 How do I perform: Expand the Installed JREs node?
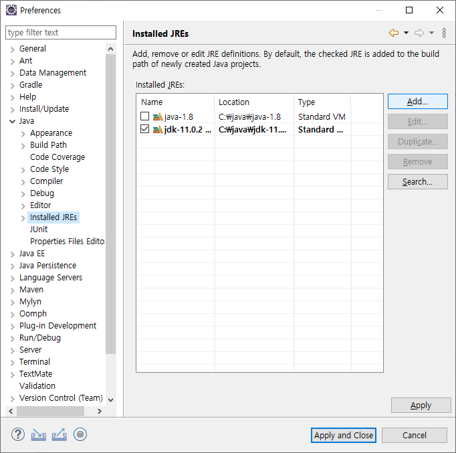pyautogui.click(x=23, y=218)
